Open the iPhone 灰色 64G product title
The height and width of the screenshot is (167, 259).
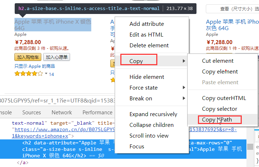click(x=232, y=25)
